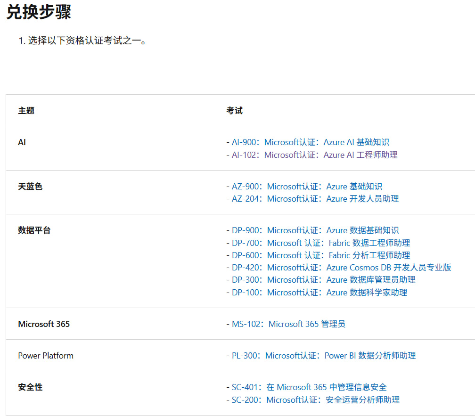Open the SC-200 安全运营分析师助理 link

point(315,400)
